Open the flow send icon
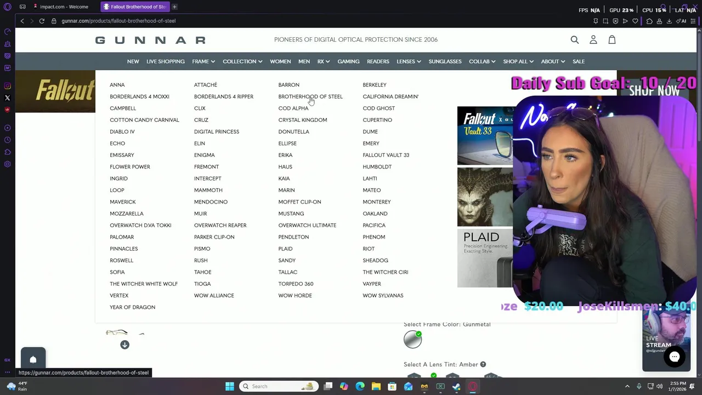The width and height of the screenshot is (702, 395). tap(625, 21)
